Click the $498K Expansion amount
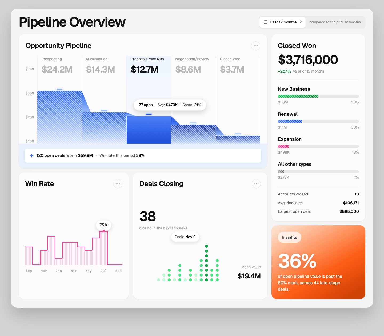Image resolution: width=384 pixels, height=336 pixels. pyautogui.click(x=284, y=153)
